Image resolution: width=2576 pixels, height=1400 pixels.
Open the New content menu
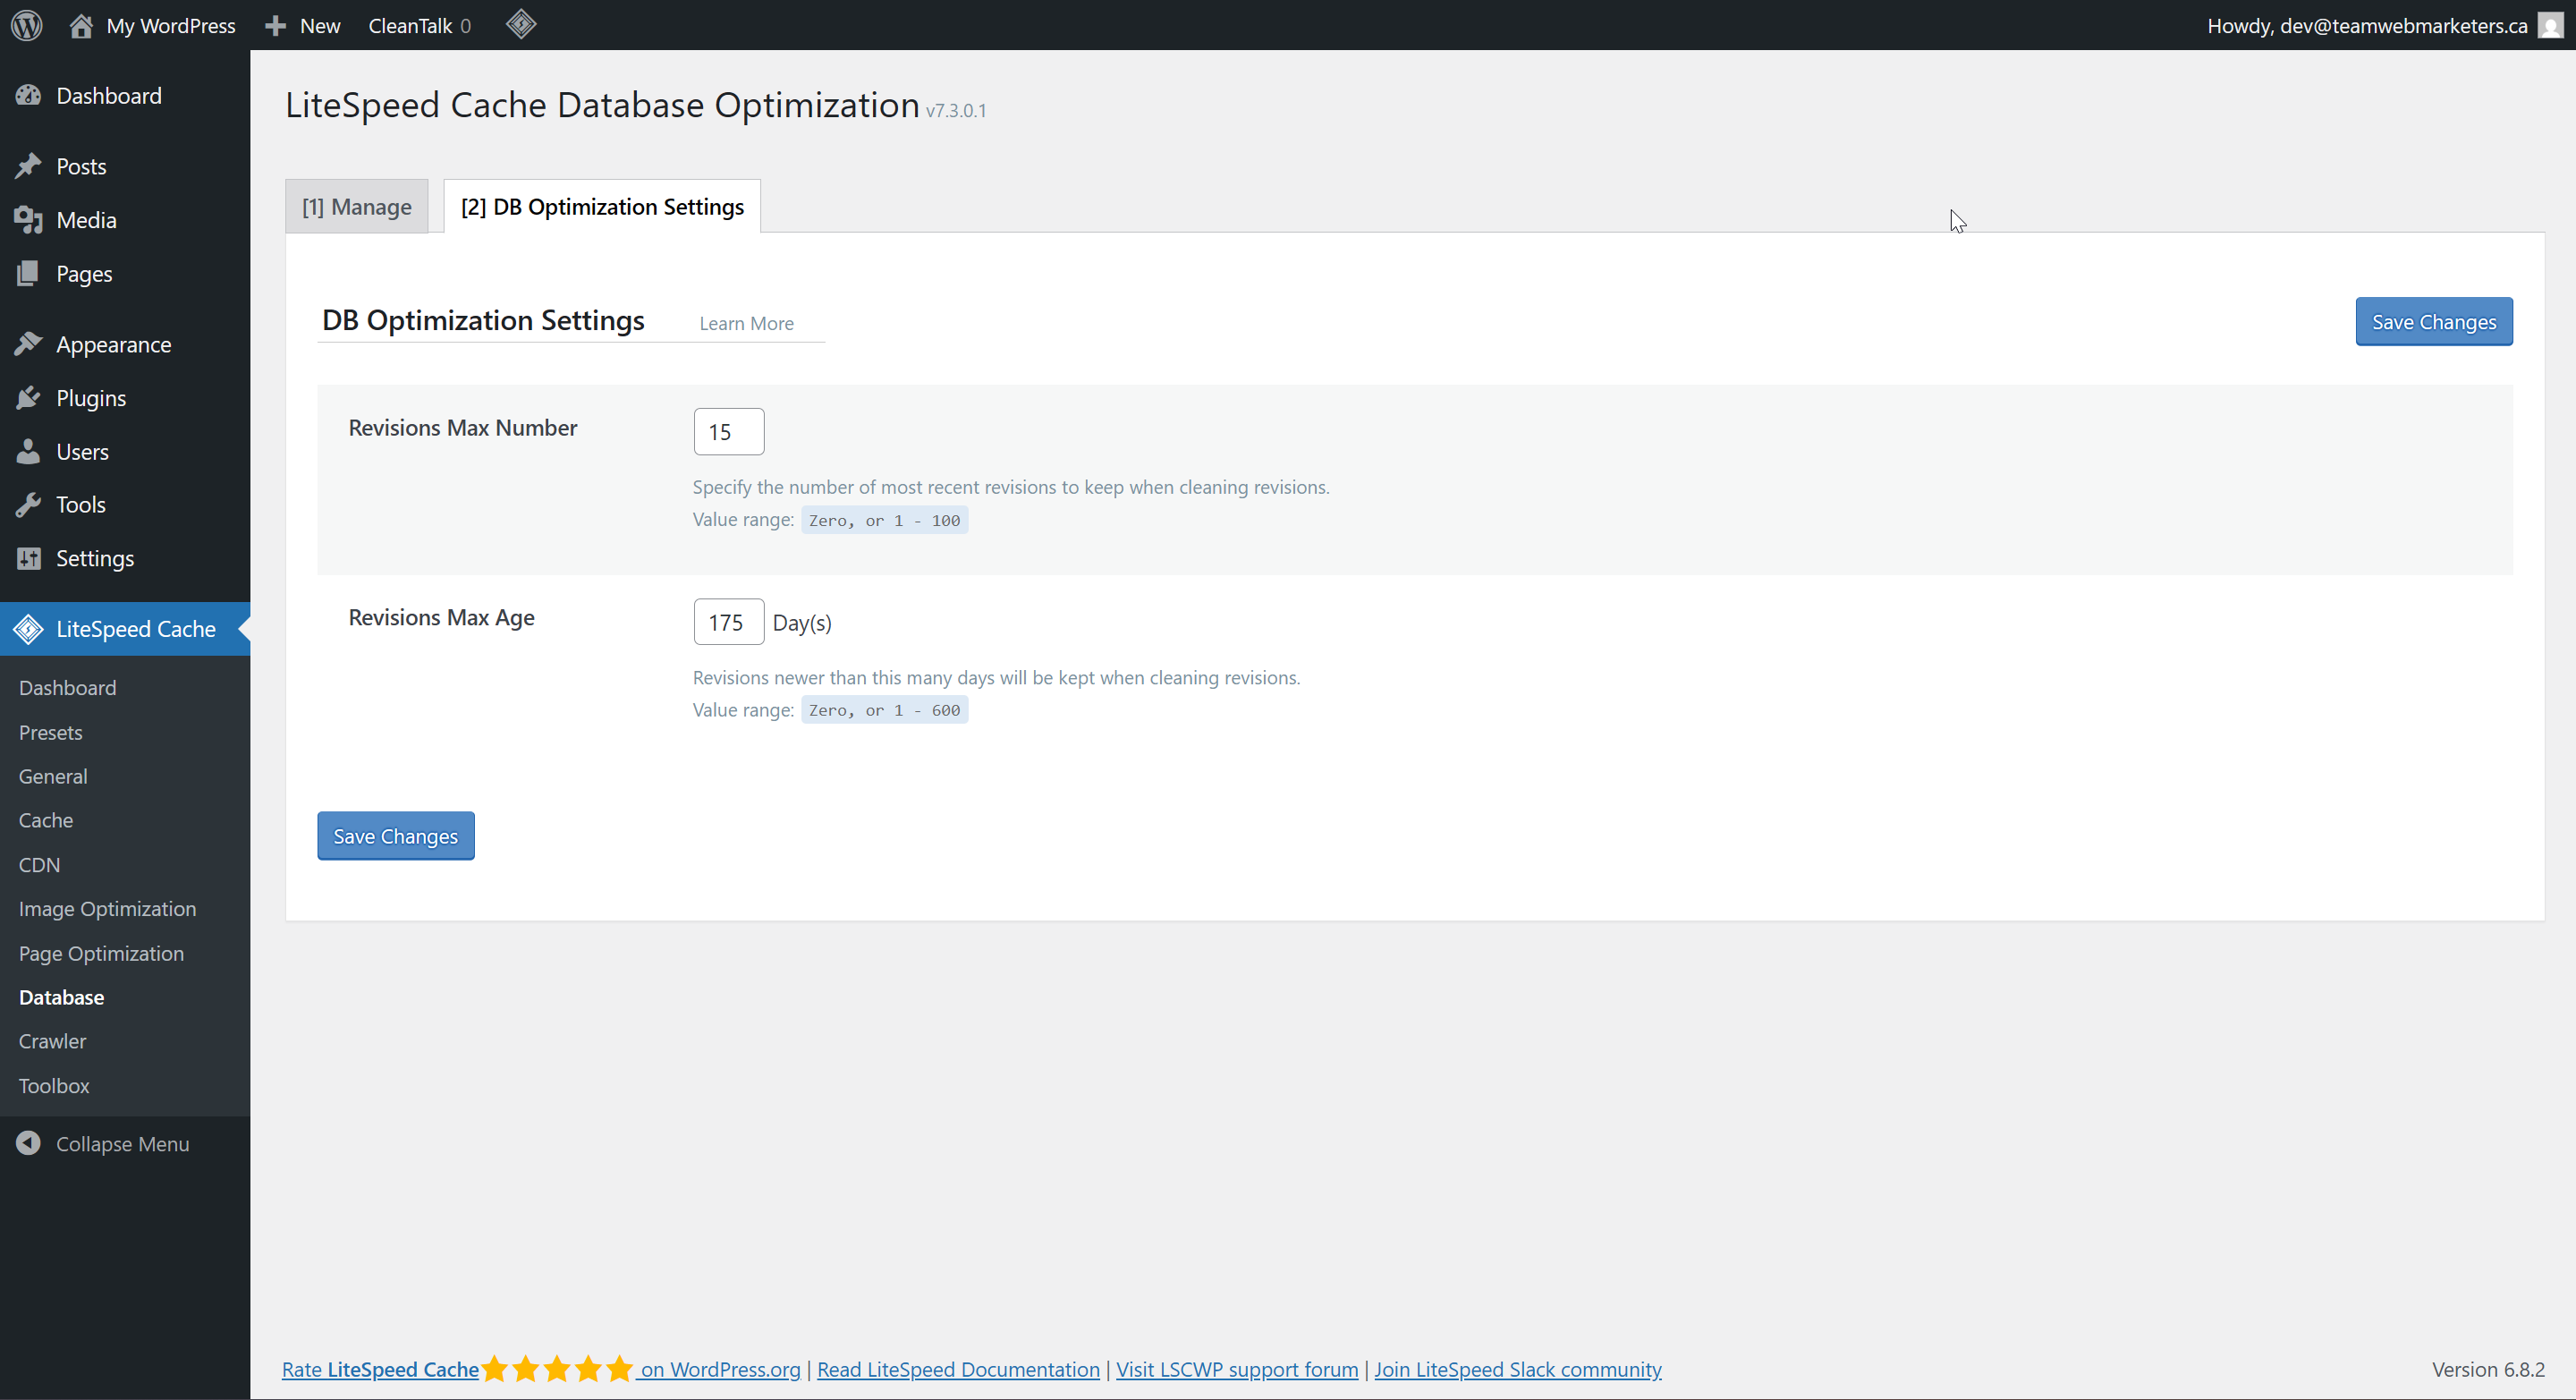point(303,26)
